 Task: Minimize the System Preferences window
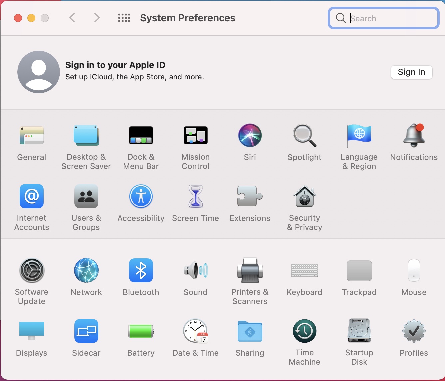31,18
